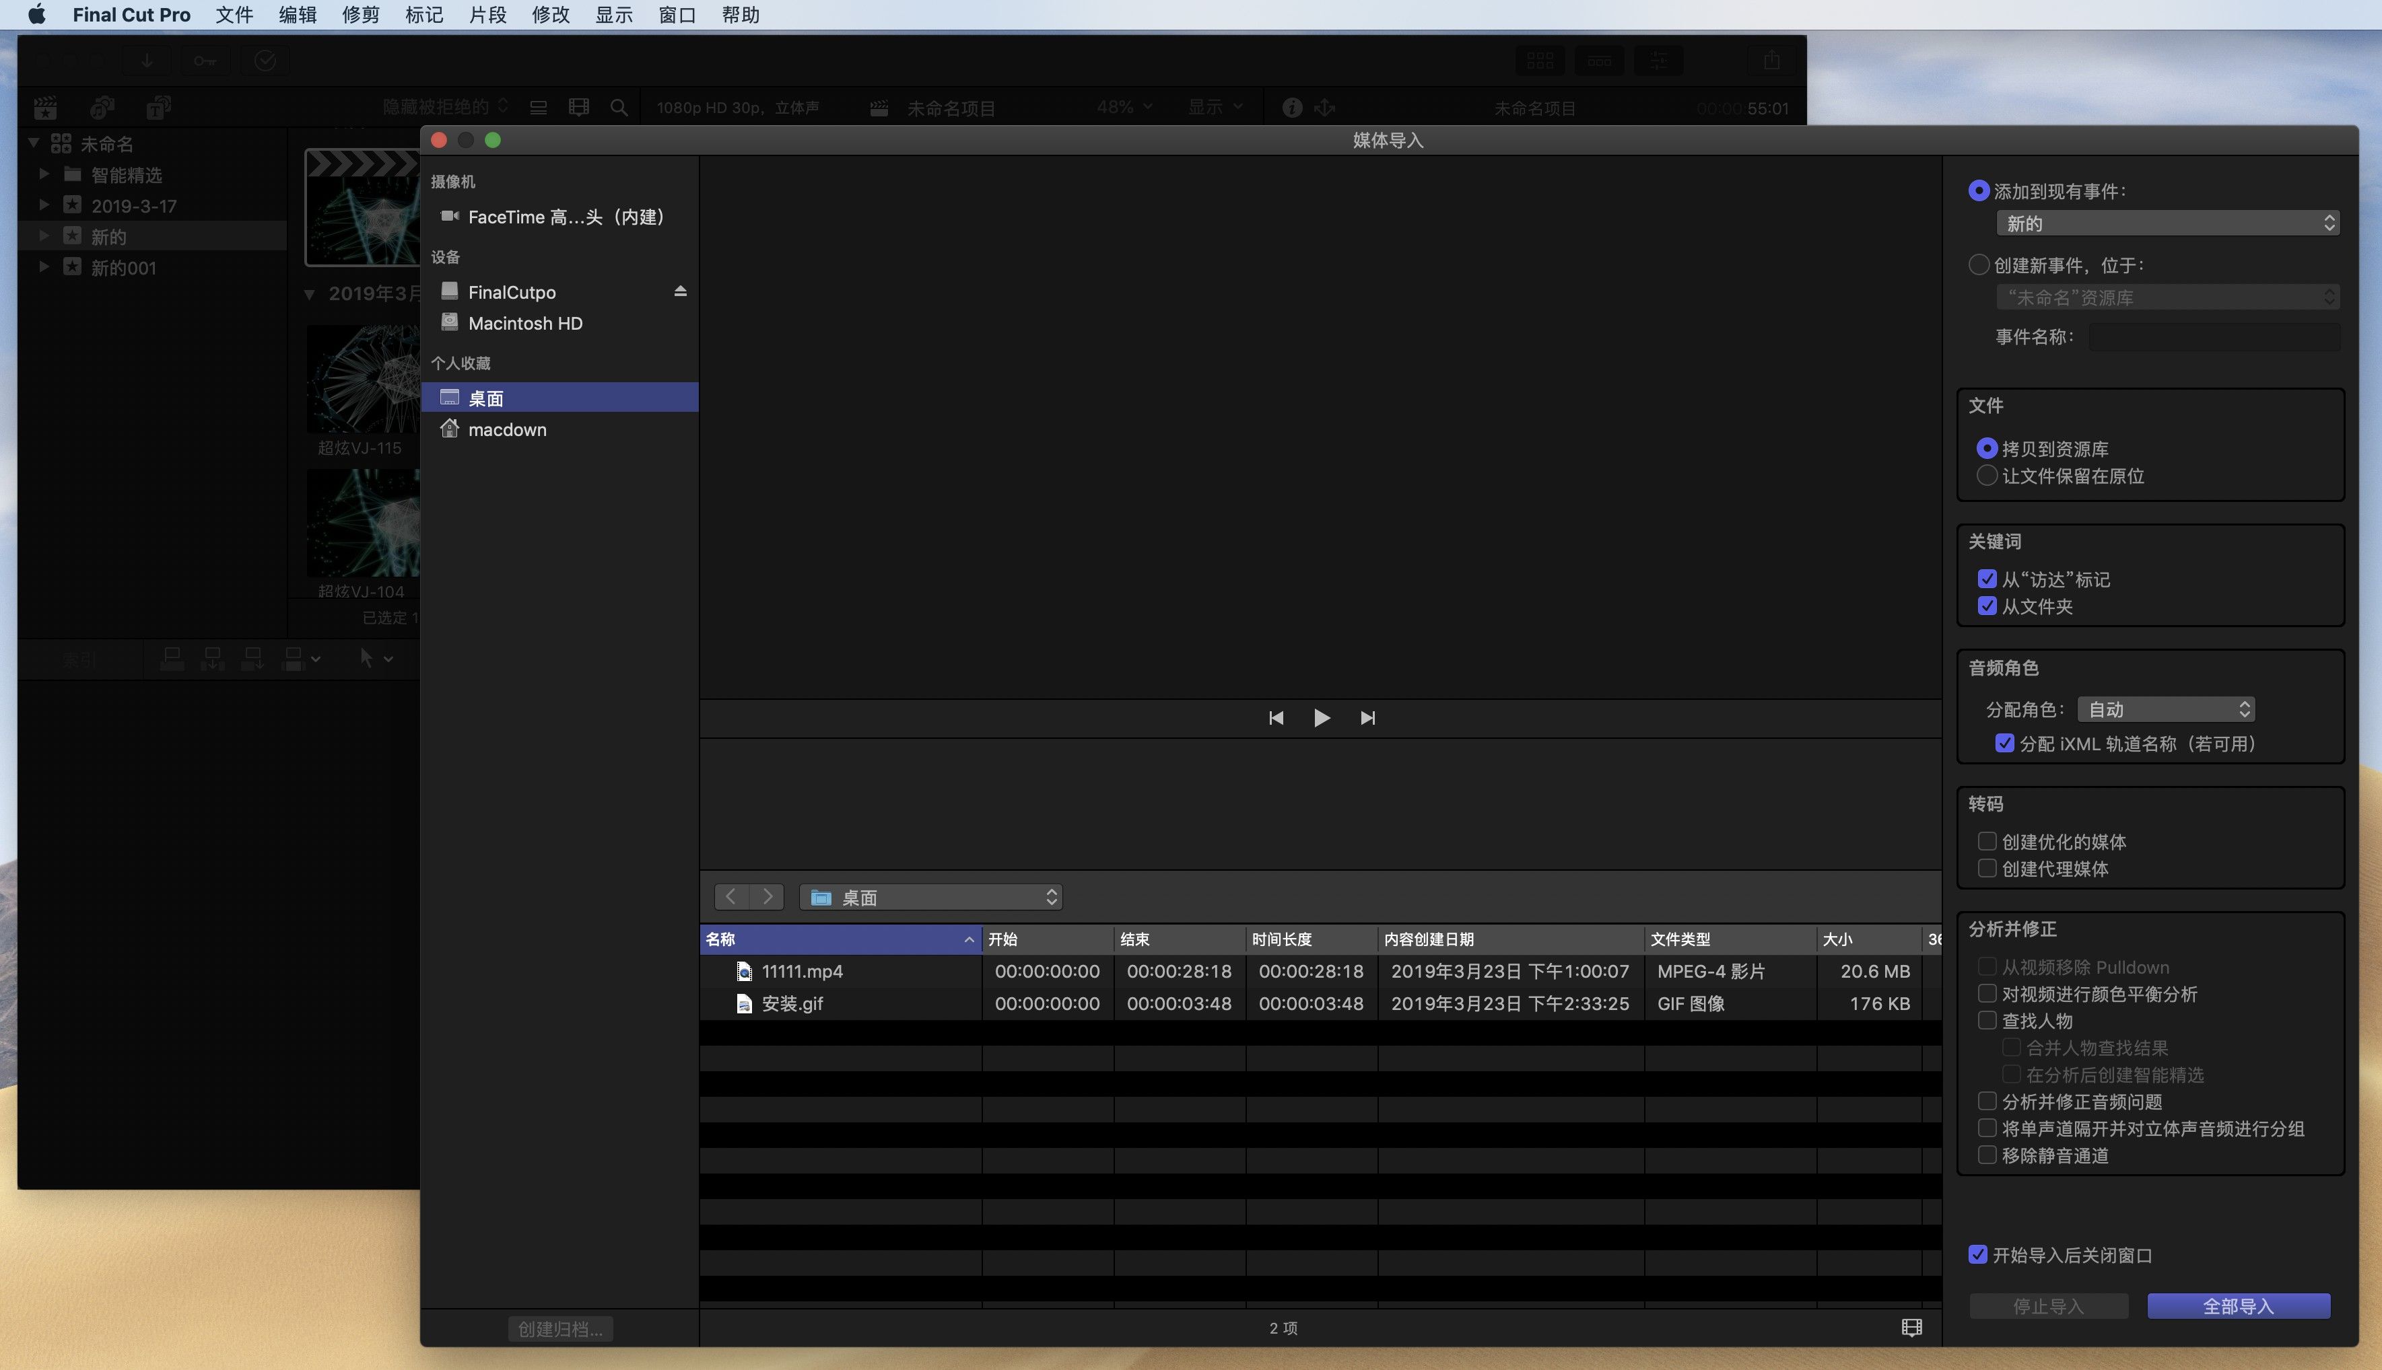Click the forward navigation arrow in file browser
Viewport: 2382px width, 1370px height.
(x=768, y=897)
